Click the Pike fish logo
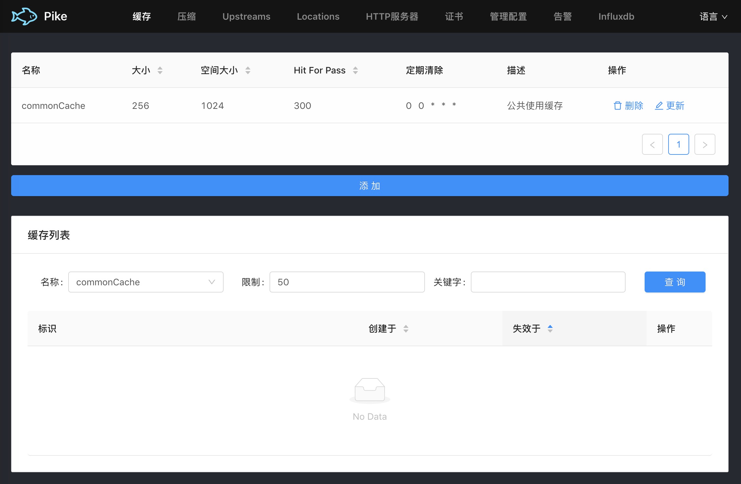Viewport: 741px width, 484px height. point(24,16)
